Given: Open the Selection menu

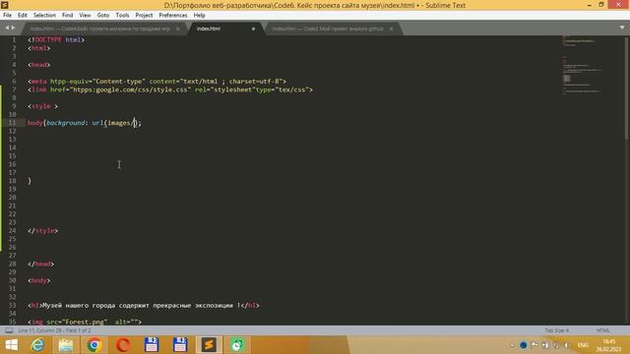Looking at the screenshot, I should tap(44, 16).
